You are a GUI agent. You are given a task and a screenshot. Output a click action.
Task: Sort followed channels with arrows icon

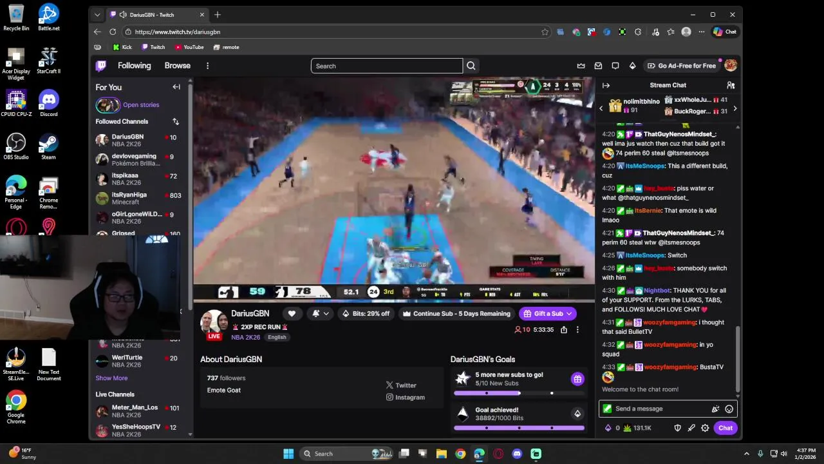click(176, 121)
